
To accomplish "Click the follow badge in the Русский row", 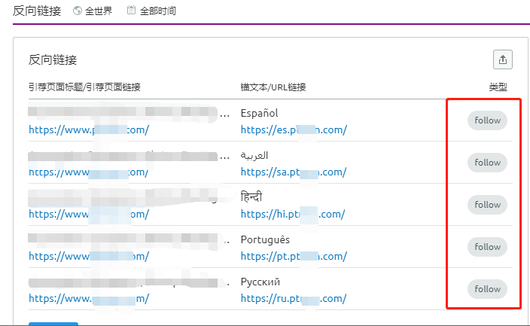I will [487, 289].
